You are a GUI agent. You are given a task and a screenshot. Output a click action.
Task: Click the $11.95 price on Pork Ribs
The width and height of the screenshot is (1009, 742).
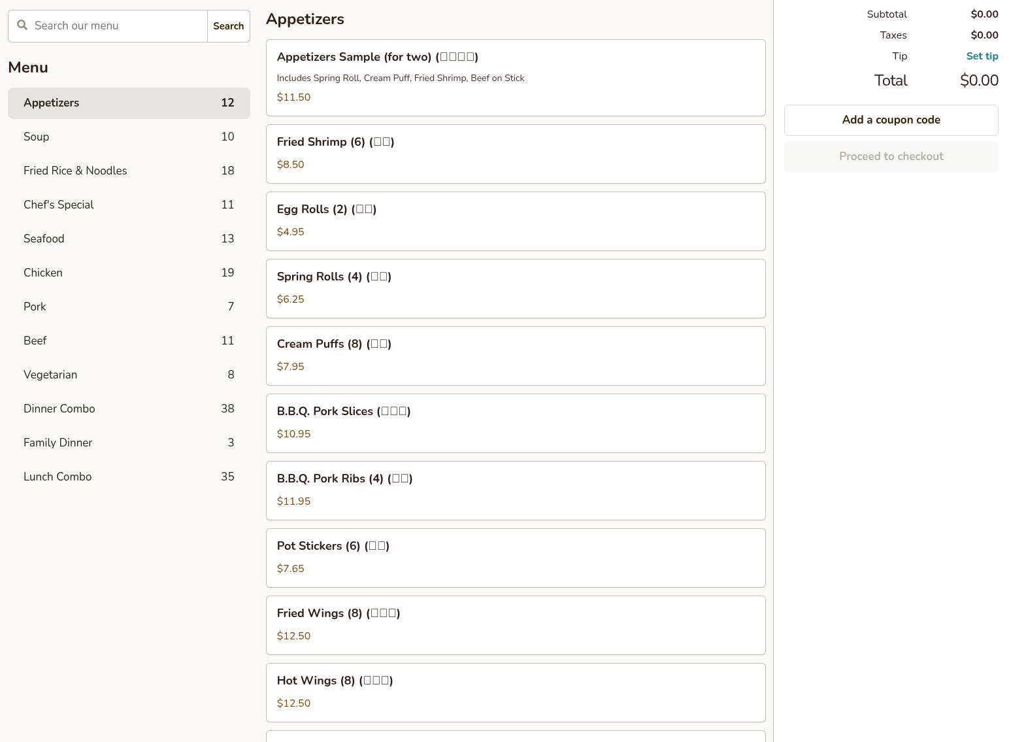tap(294, 501)
